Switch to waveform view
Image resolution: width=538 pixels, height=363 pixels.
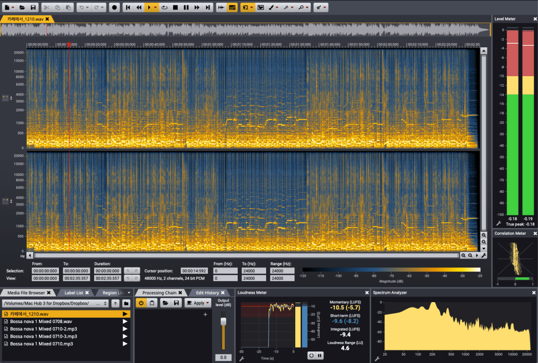[x=221, y=7]
